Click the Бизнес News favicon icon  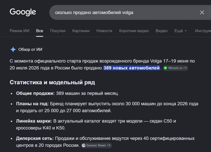tap(84, 145)
